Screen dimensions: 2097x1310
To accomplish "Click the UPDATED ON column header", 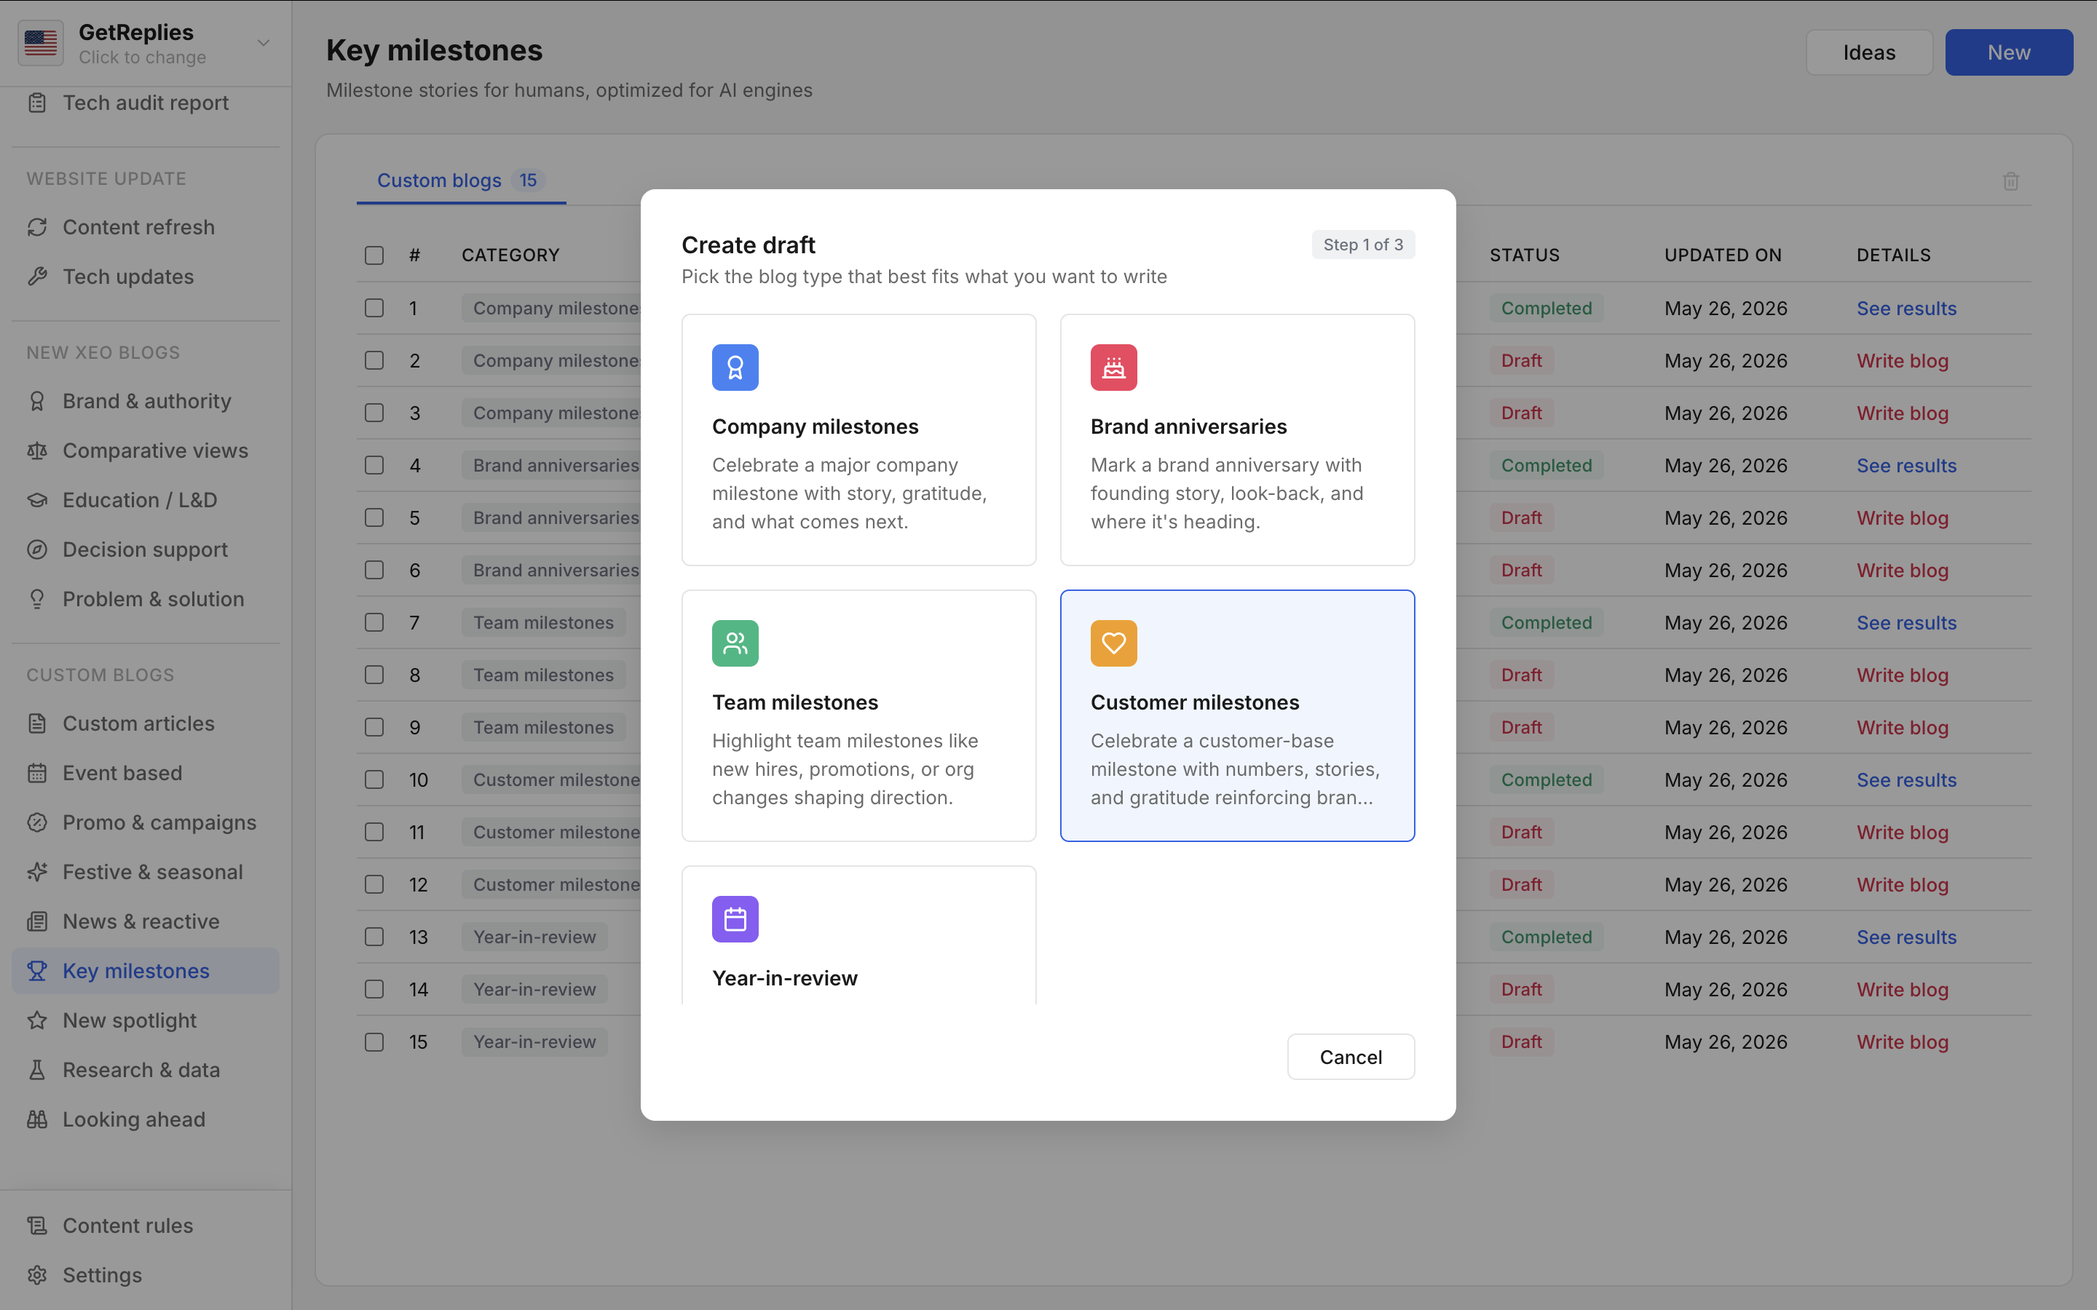I will coord(1723,255).
